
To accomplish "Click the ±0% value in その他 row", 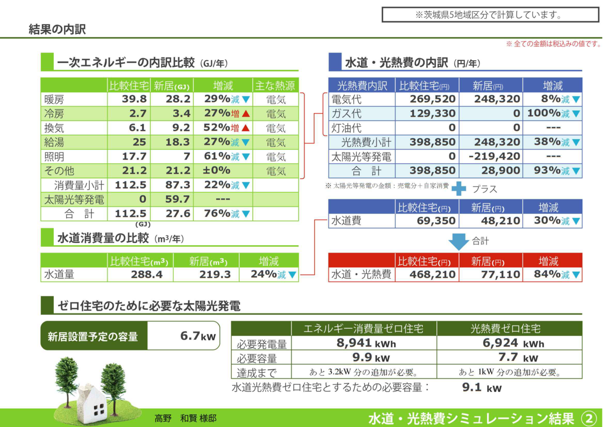I will click(217, 171).
